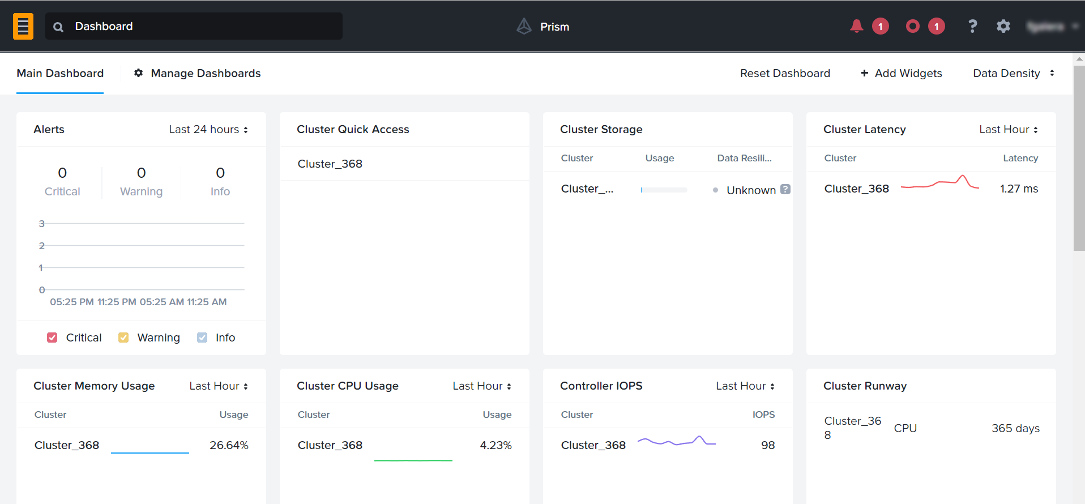Open the settings gear icon

(1003, 26)
